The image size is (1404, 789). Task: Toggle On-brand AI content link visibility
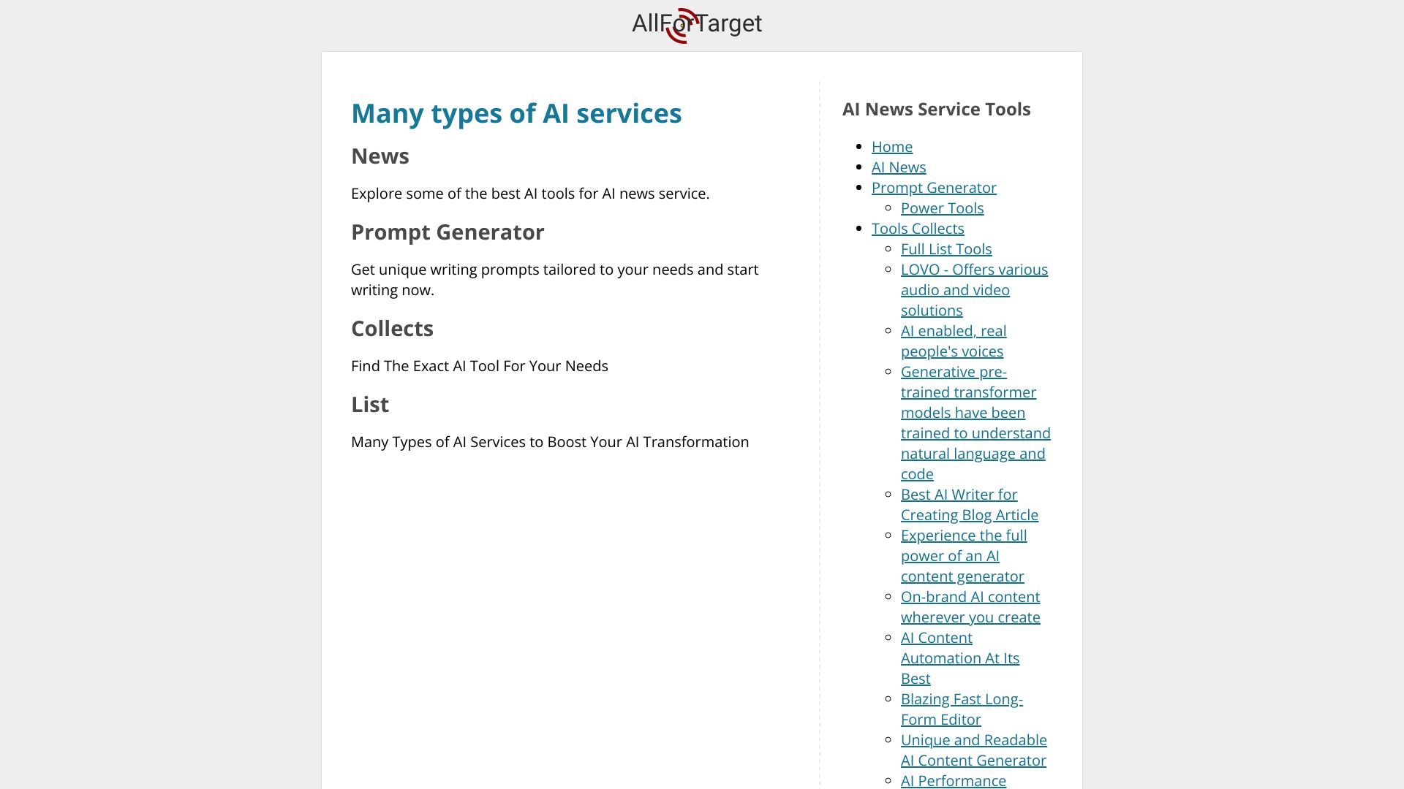coord(970,606)
